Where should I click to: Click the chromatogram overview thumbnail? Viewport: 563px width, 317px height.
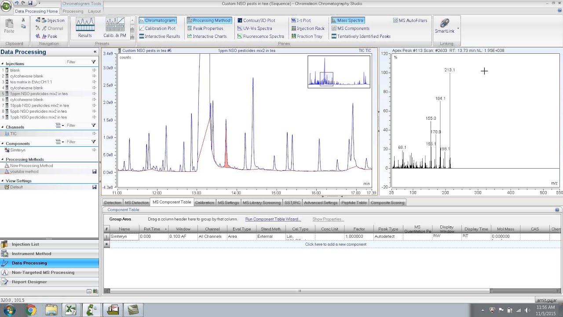point(339,72)
